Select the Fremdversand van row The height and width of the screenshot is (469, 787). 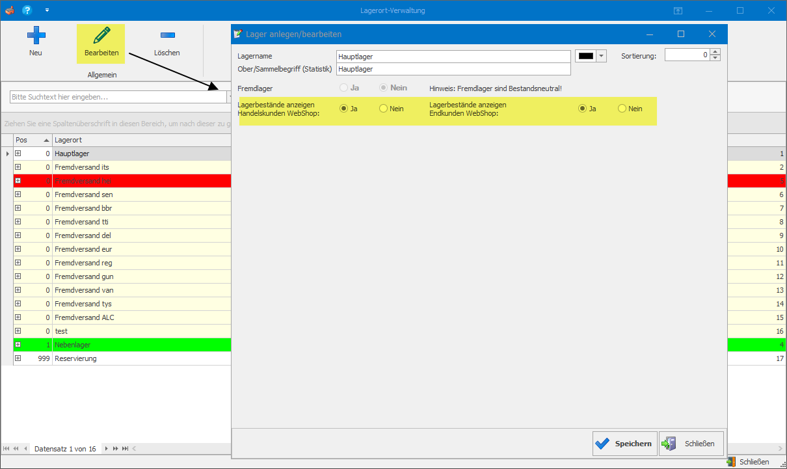point(122,290)
